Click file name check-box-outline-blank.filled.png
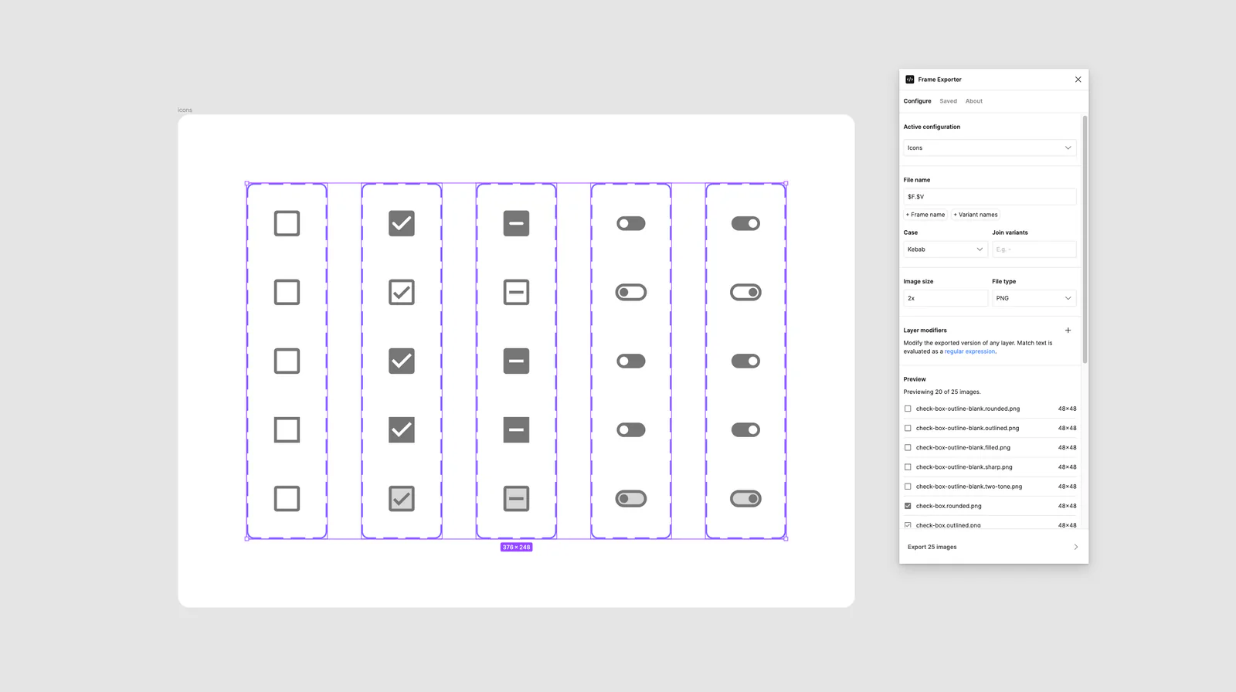Viewport: 1236px width, 692px height. 963,447
